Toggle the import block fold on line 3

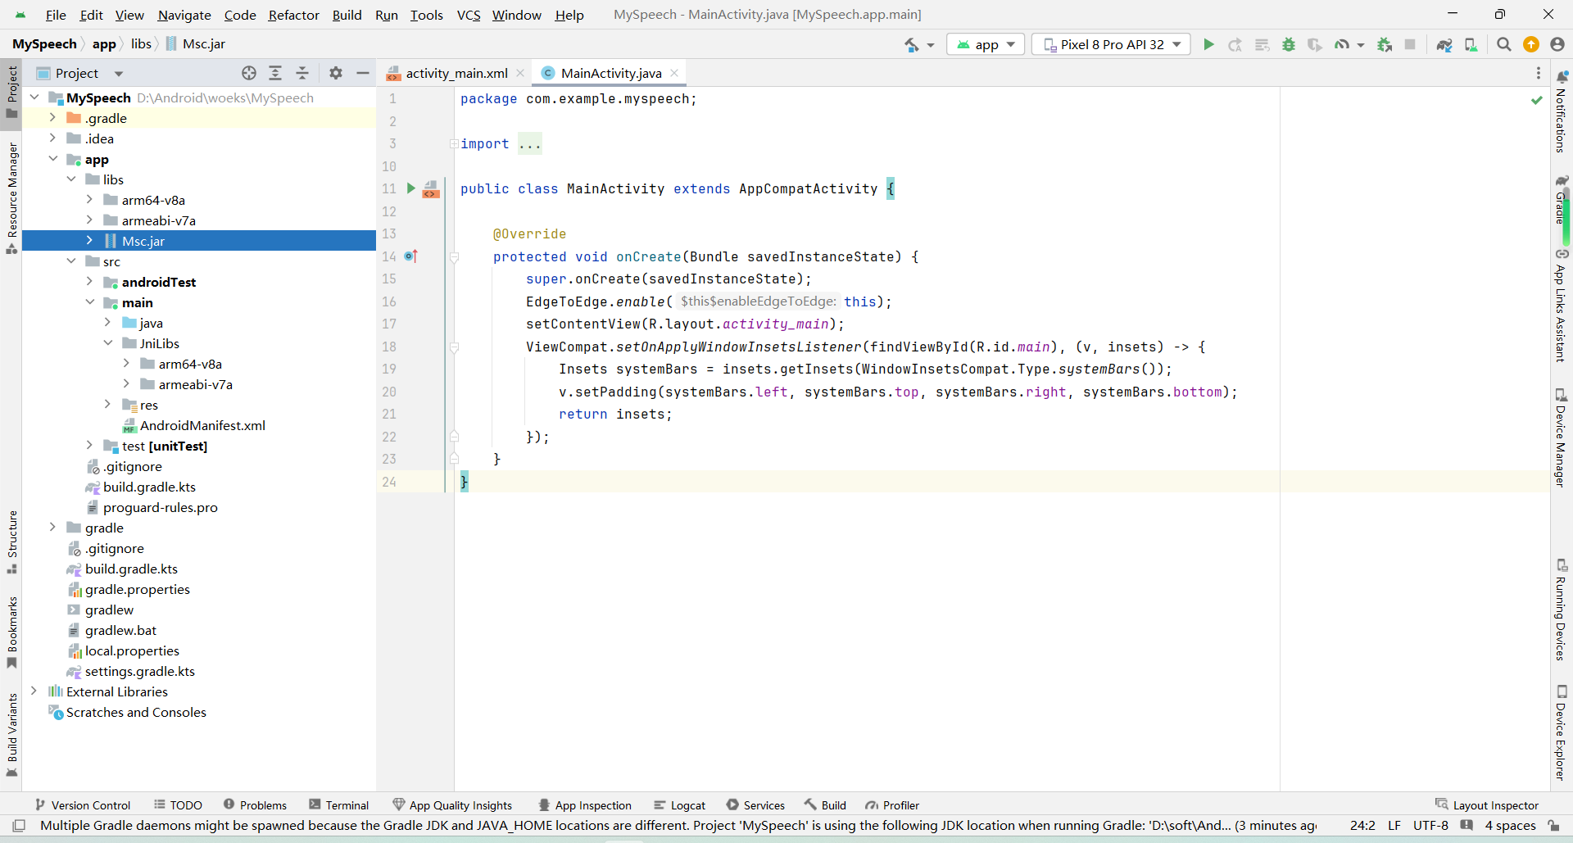(454, 144)
